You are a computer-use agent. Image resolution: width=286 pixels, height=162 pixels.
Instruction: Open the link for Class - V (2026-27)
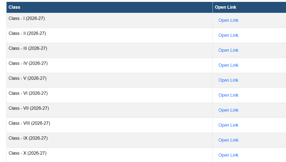tap(228, 80)
